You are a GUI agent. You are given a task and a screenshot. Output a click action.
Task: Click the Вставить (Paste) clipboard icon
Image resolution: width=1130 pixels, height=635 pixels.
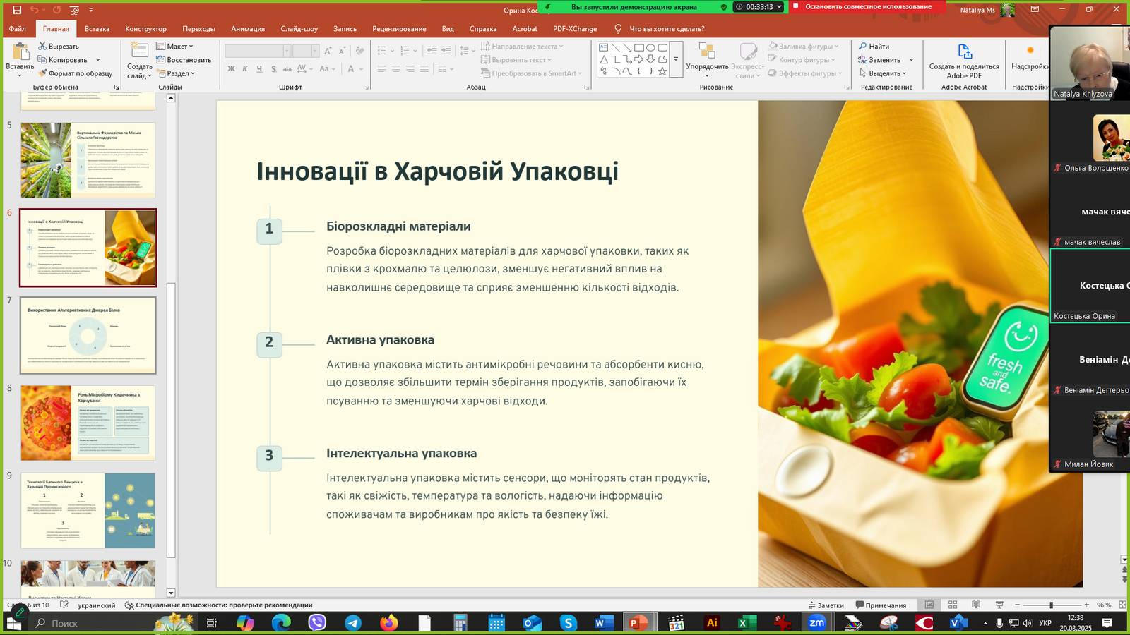click(x=20, y=52)
